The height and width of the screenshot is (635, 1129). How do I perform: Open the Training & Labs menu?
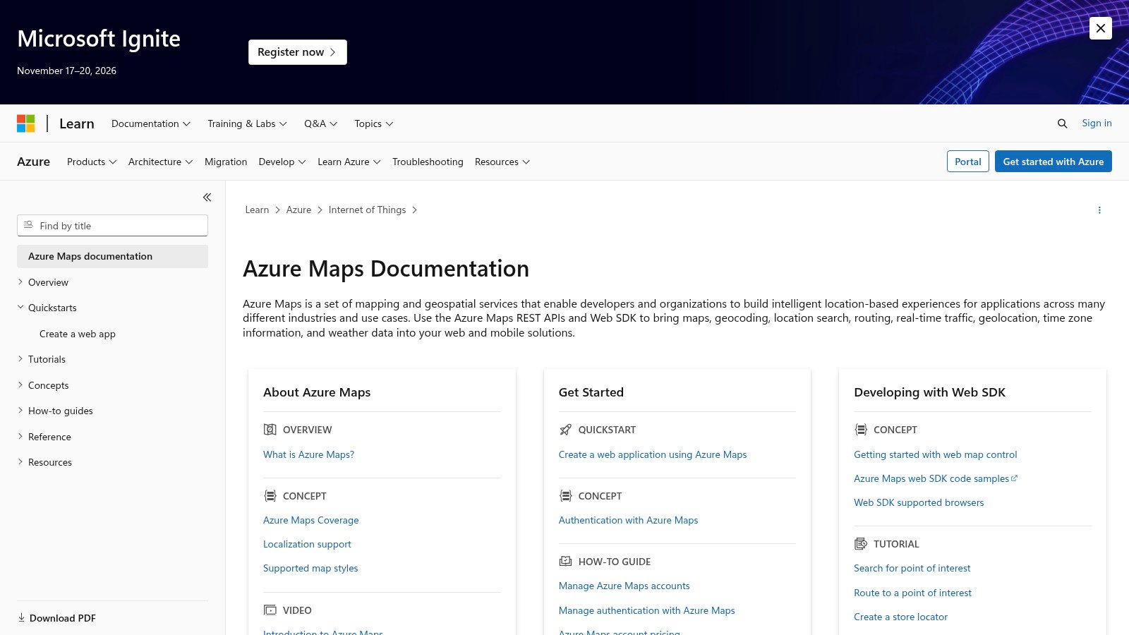coord(247,123)
